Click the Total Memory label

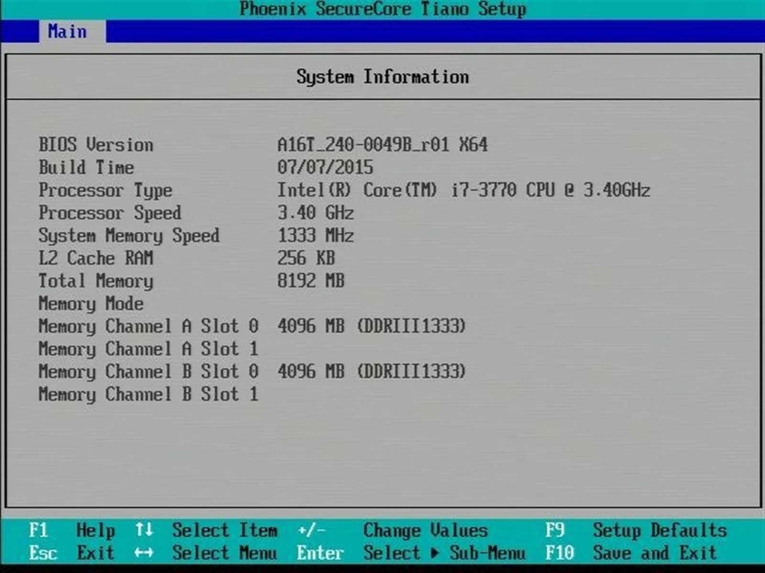[x=96, y=281]
